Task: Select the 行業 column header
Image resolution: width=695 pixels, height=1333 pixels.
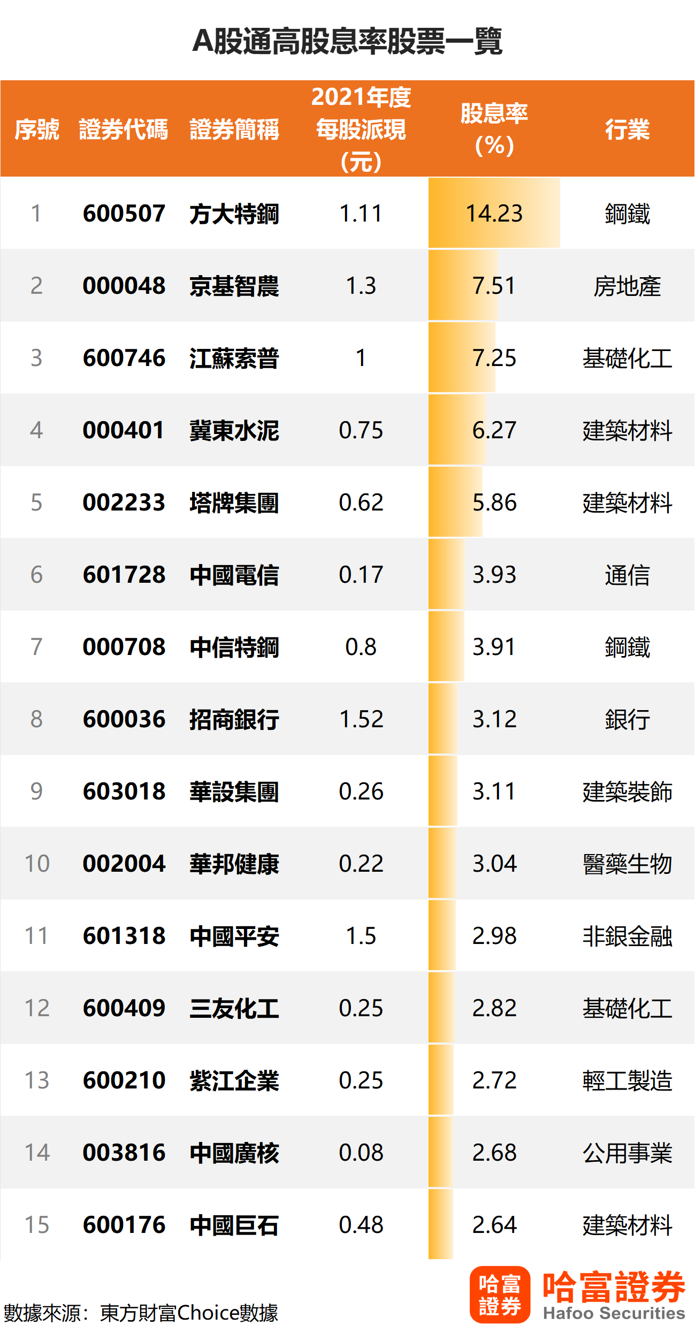Action: pyautogui.click(x=627, y=130)
